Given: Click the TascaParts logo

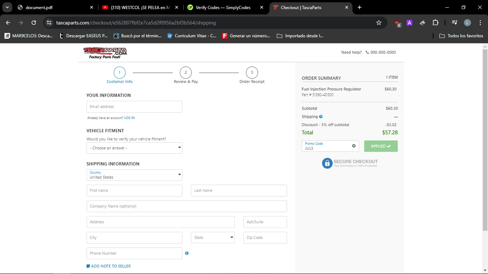Looking at the screenshot, I should pyautogui.click(x=105, y=53).
